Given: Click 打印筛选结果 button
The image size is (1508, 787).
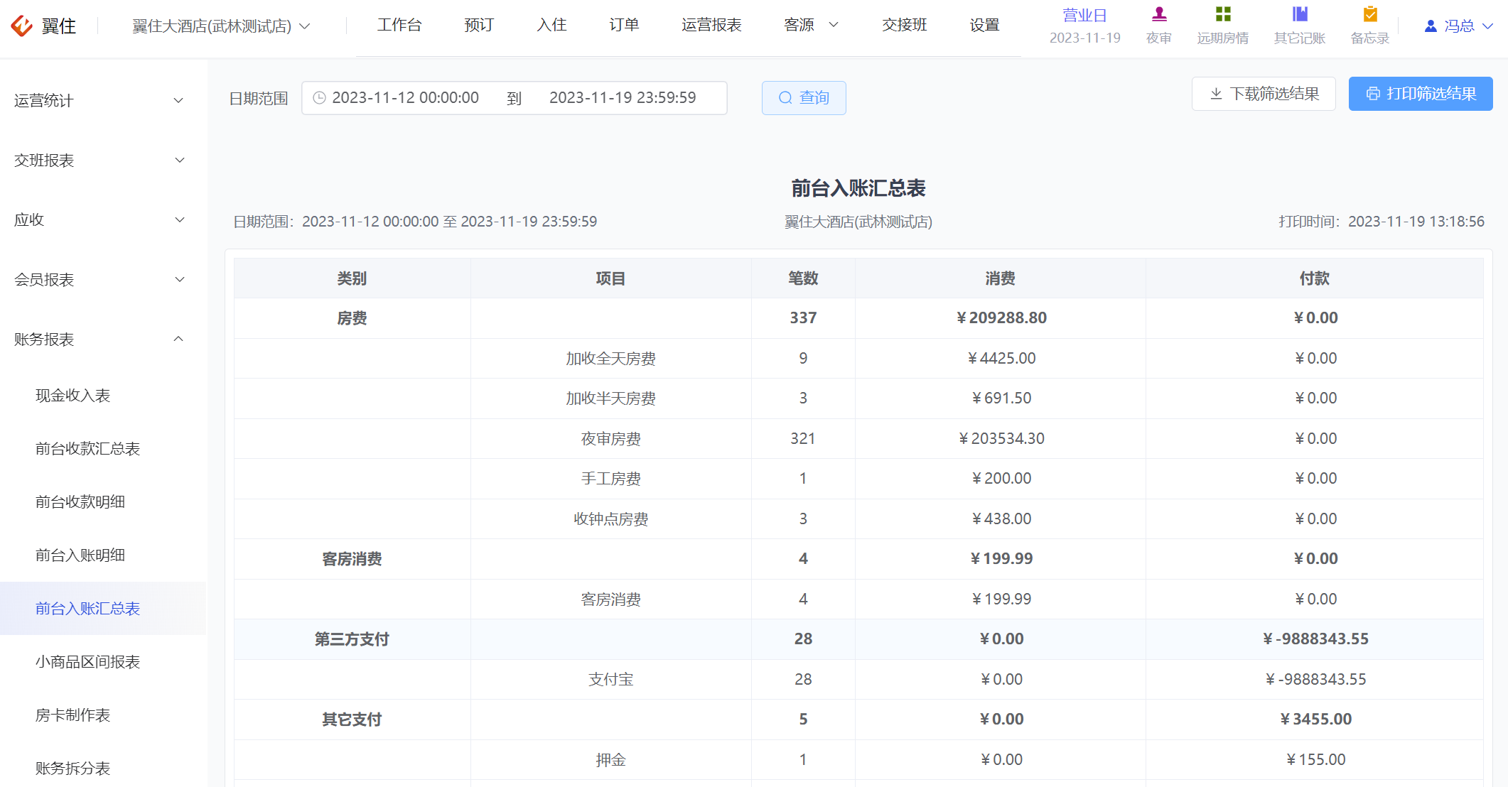Looking at the screenshot, I should (1421, 94).
